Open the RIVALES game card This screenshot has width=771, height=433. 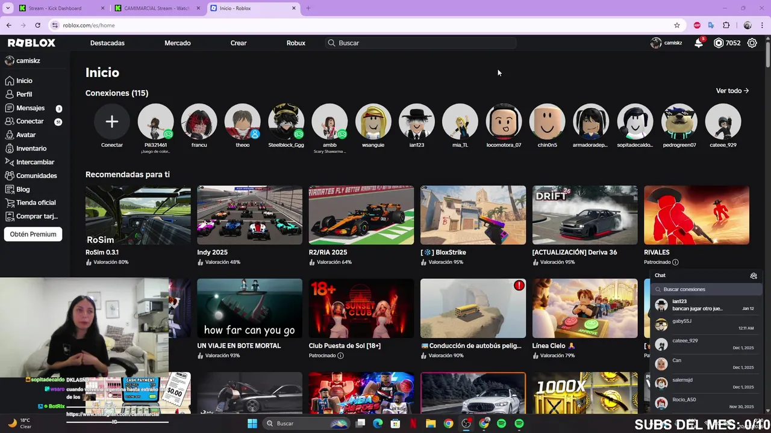point(696,226)
